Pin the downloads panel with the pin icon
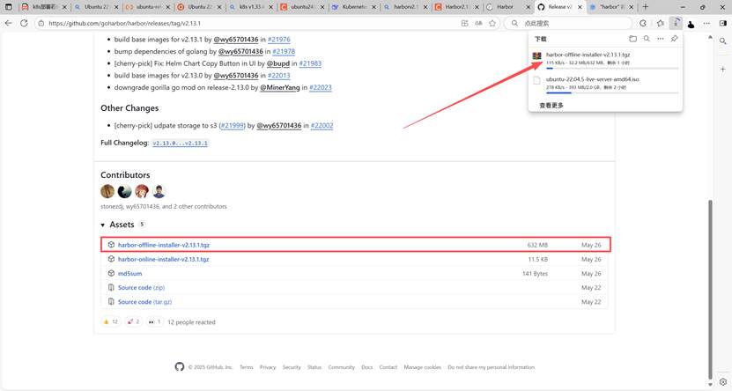This screenshot has height=391, width=732. click(674, 39)
